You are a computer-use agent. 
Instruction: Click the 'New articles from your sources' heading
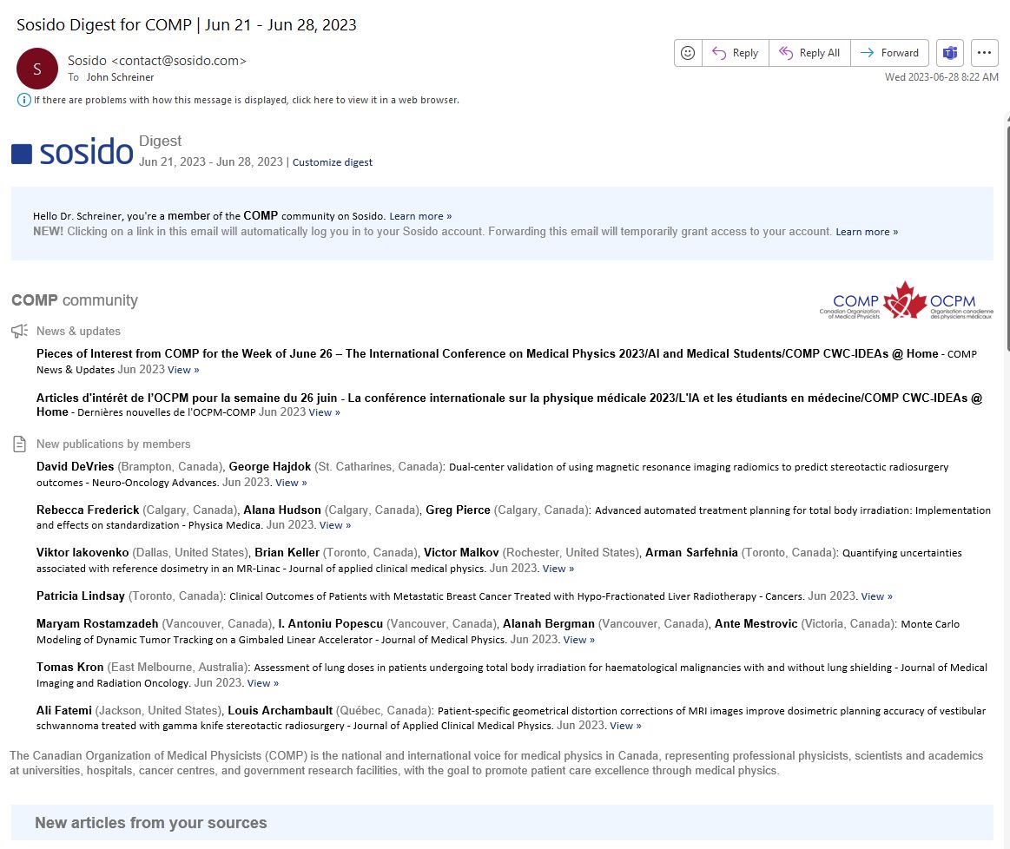click(x=151, y=823)
